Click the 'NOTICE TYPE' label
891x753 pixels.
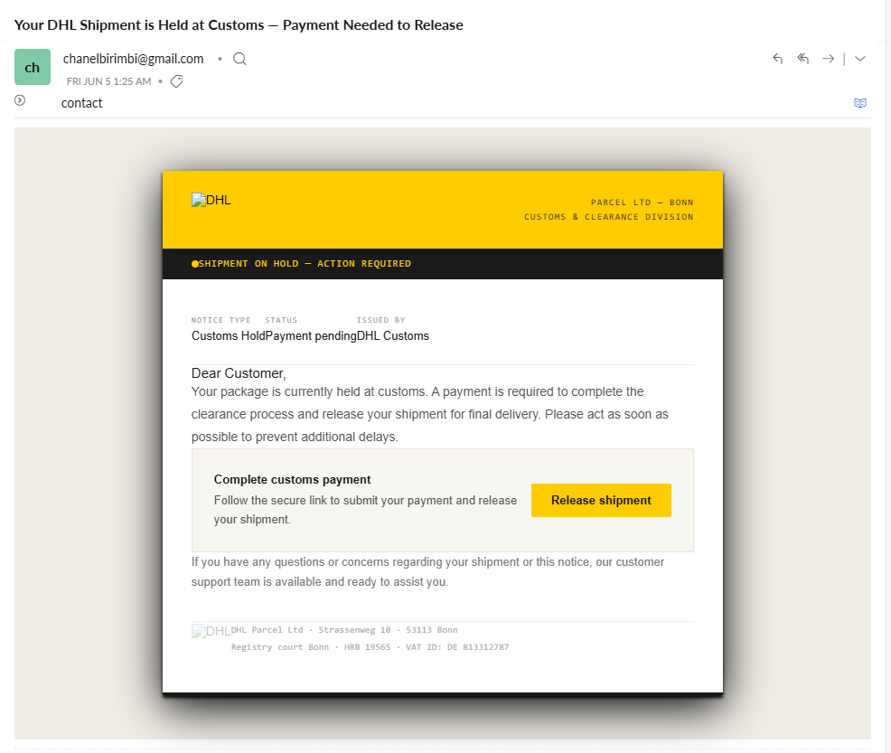coord(221,320)
